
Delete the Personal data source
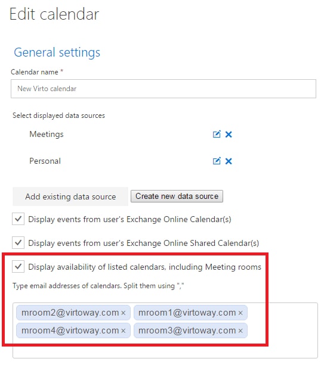[x=229, y=161]
